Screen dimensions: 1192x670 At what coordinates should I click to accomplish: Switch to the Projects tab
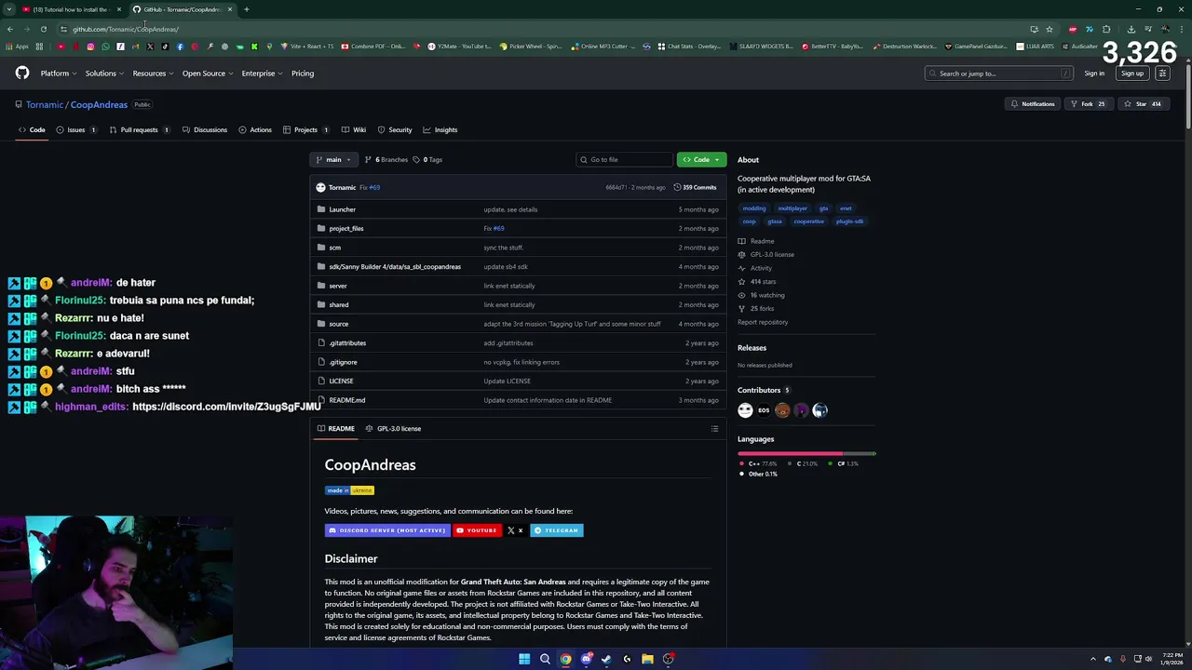305,130
